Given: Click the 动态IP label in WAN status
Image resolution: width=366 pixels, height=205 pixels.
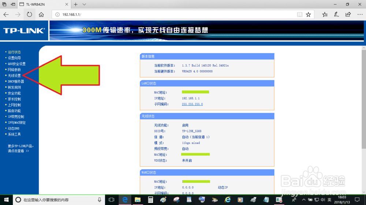Looking at the screenshot, I should point(223,187).
